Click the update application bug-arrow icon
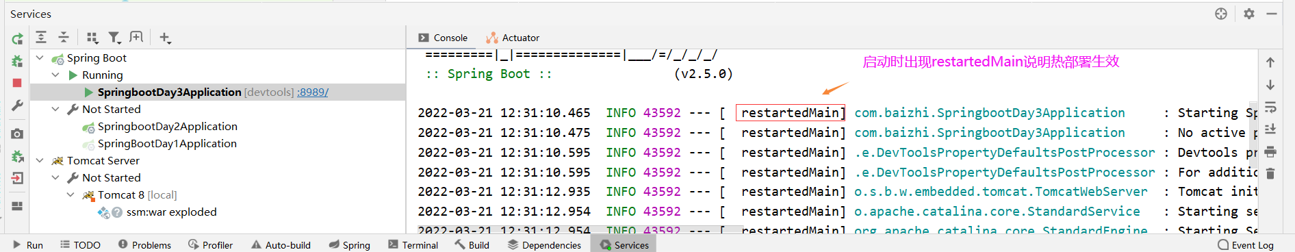The width and height of the screenshot is (1295, 252). coord(17,156)
